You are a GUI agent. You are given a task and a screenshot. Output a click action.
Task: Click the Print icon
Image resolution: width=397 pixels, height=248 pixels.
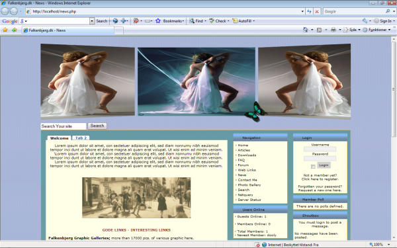(333, 30)
